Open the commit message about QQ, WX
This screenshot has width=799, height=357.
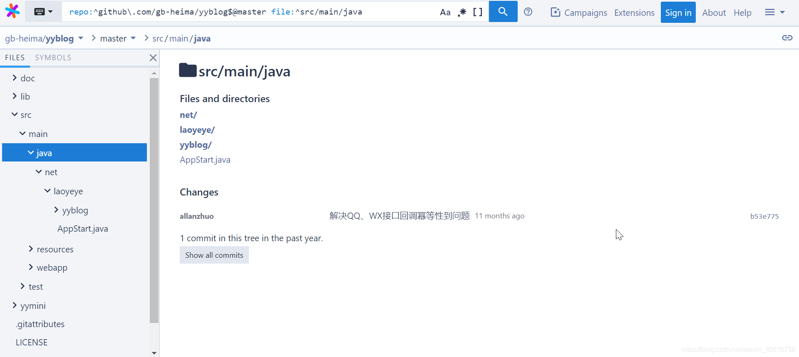(x=399, y=216)
